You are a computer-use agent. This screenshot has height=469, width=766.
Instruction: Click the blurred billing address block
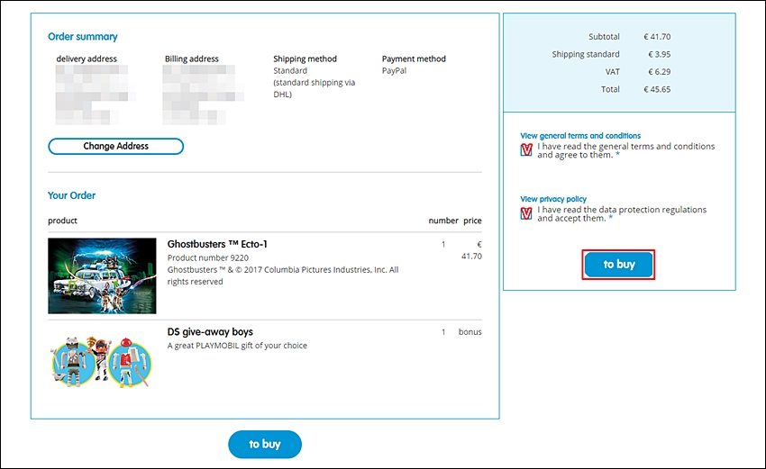click(x=203, y=95)
